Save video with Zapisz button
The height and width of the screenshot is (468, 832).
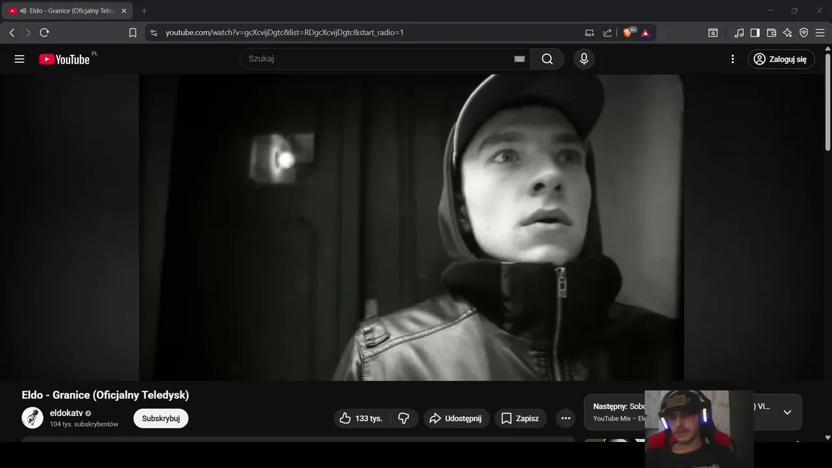click(x=521, y=419)
